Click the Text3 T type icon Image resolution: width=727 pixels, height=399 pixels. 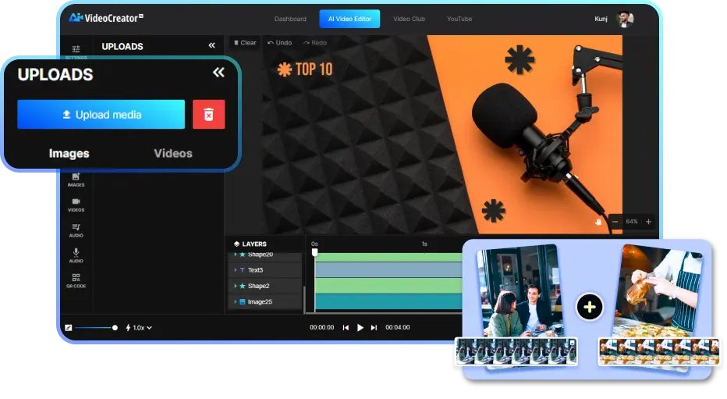tap(242, 270)
